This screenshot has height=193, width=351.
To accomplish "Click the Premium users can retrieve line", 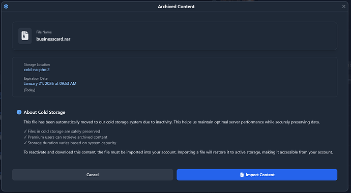I will (x=65, y=137).
